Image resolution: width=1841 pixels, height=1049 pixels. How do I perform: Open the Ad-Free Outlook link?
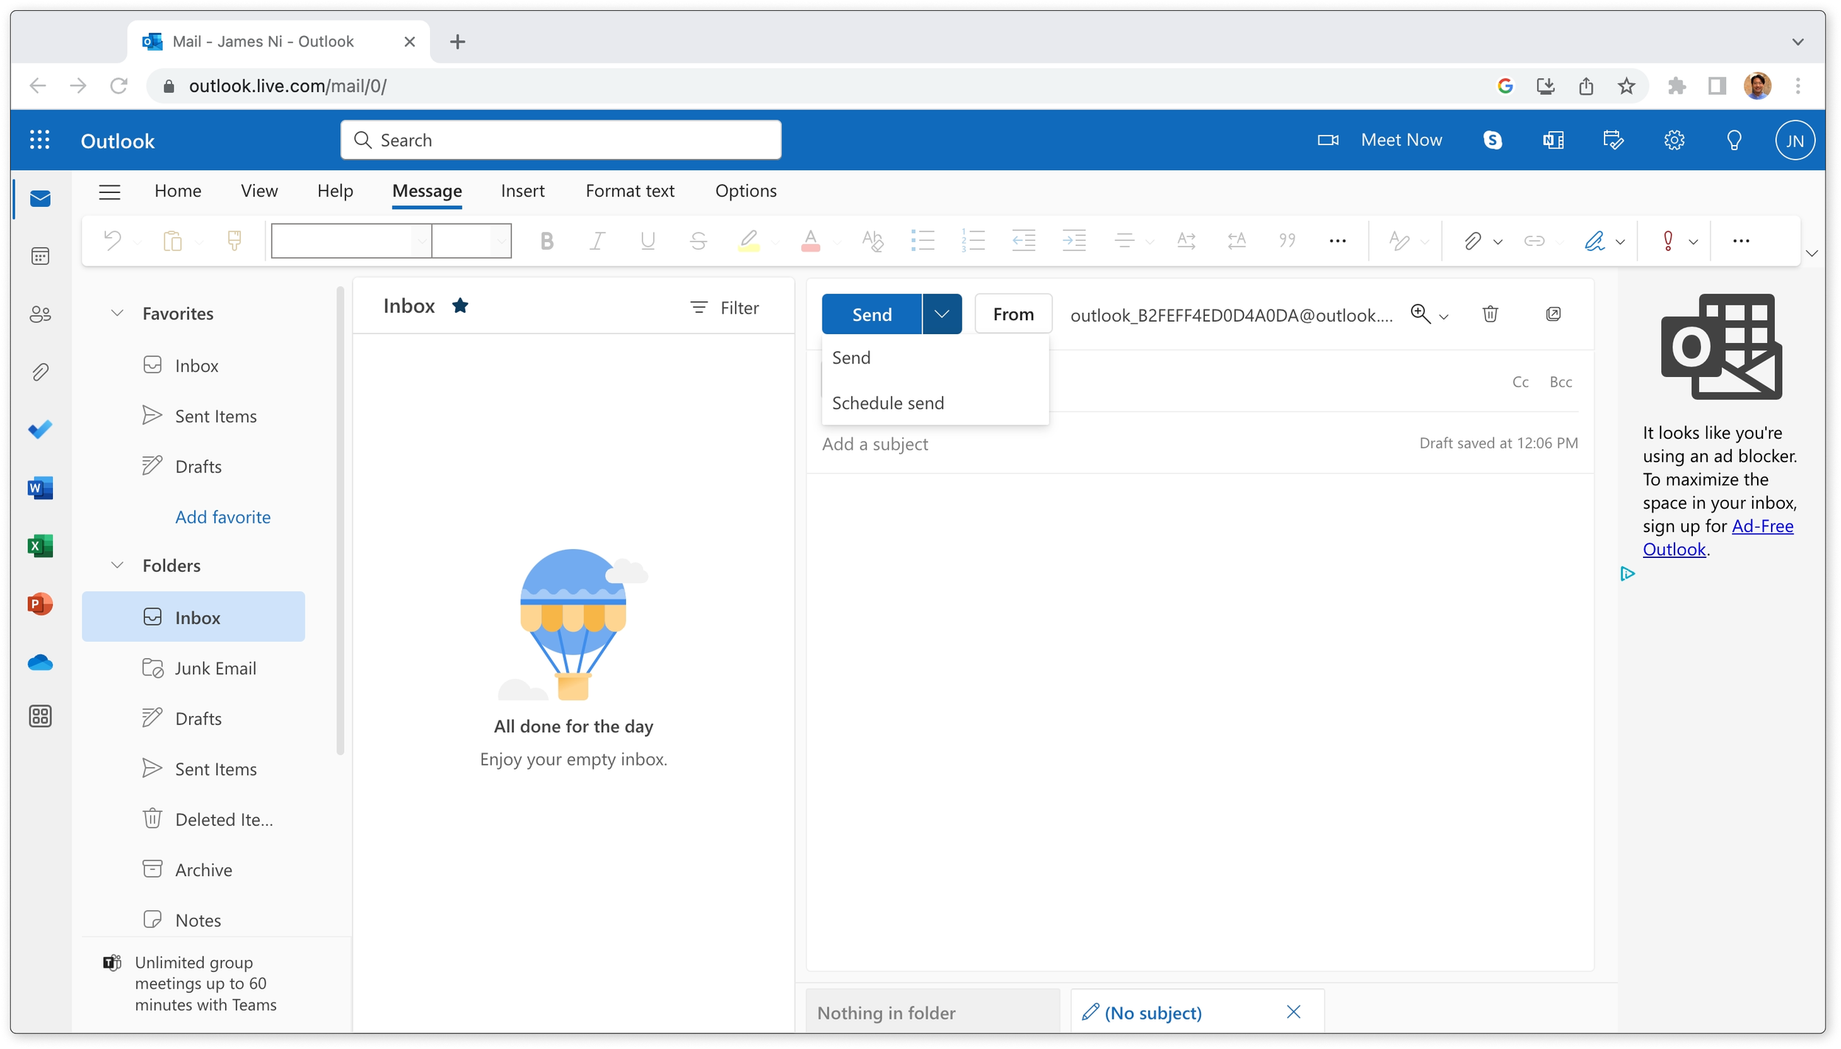[x=1761, y=526]
